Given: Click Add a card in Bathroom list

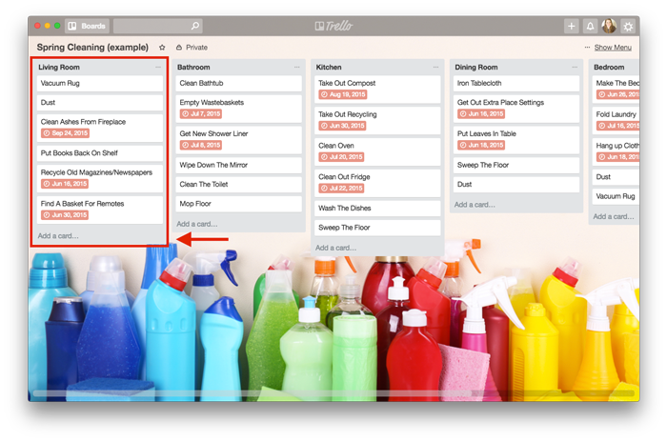Looking at the screenshot, I should tap(197, 224).
